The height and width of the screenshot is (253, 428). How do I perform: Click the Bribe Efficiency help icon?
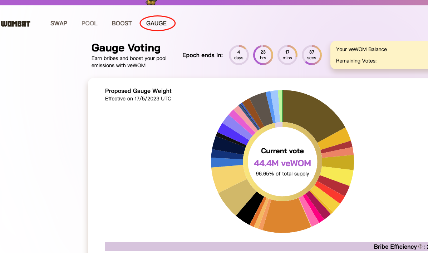[x=420, y=247]
